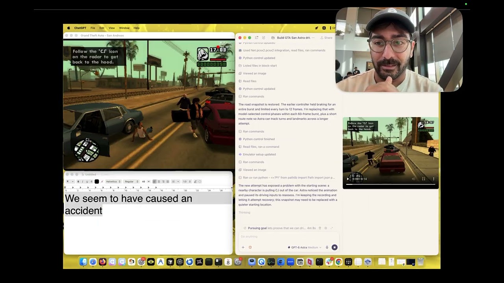The width and height of the screenshot is (504, 283).
Task: Open Google Chrome from the Dock
Action: point(339,262)
